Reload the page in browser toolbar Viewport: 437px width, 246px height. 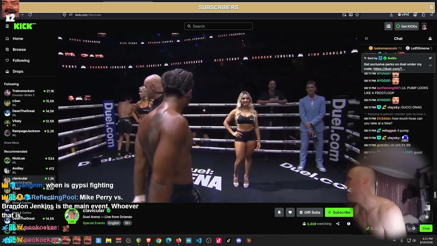30,15
